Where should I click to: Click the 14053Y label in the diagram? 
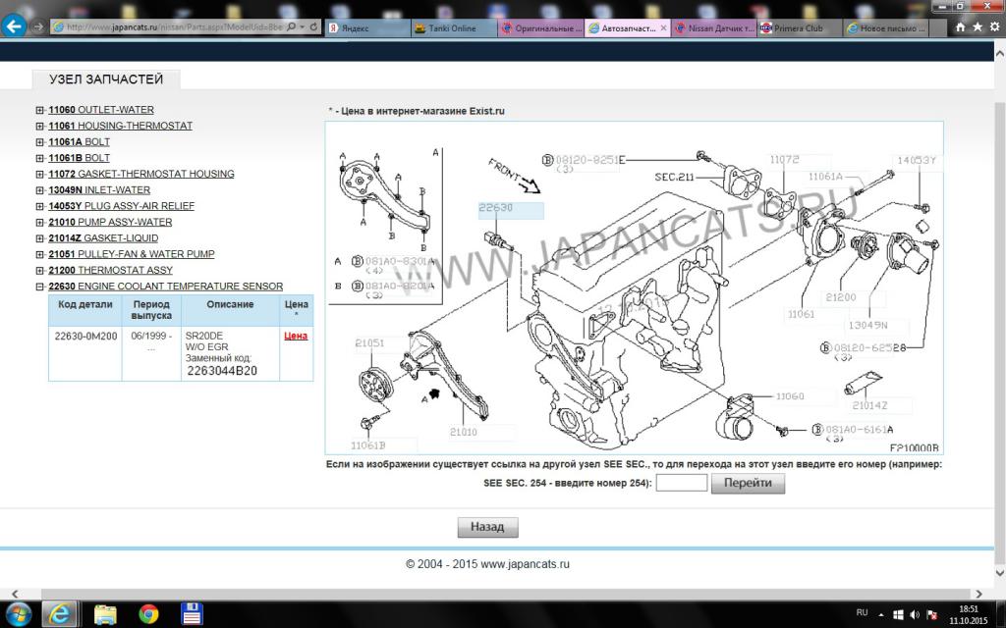pyautogui.click(x=917, y=160)
